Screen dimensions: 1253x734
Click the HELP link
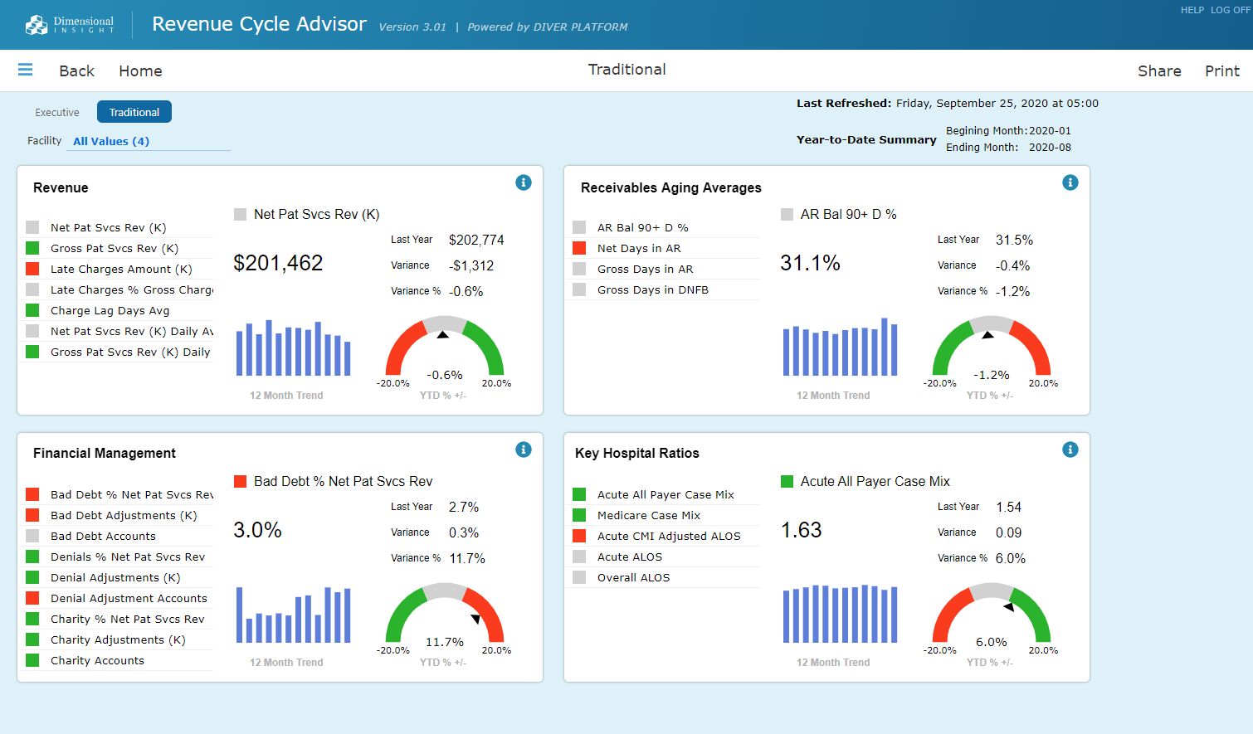point(1192,10)
